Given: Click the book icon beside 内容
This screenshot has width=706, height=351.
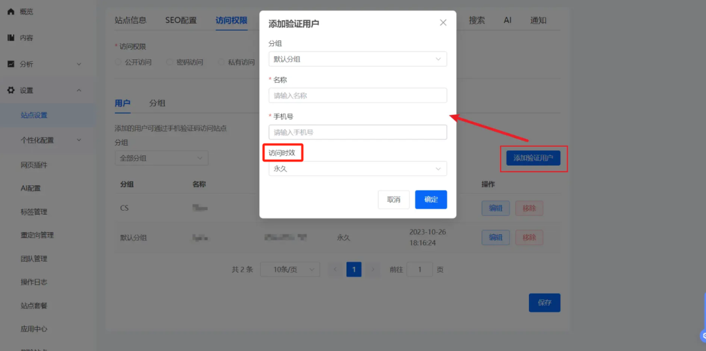Looking at the screenshot, I should pyautogui.click(x=11, y=38).
